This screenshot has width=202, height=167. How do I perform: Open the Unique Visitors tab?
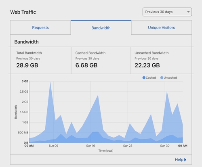pos(162,27)
